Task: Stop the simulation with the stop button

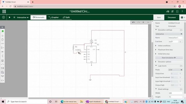Action: pos(14,17)
